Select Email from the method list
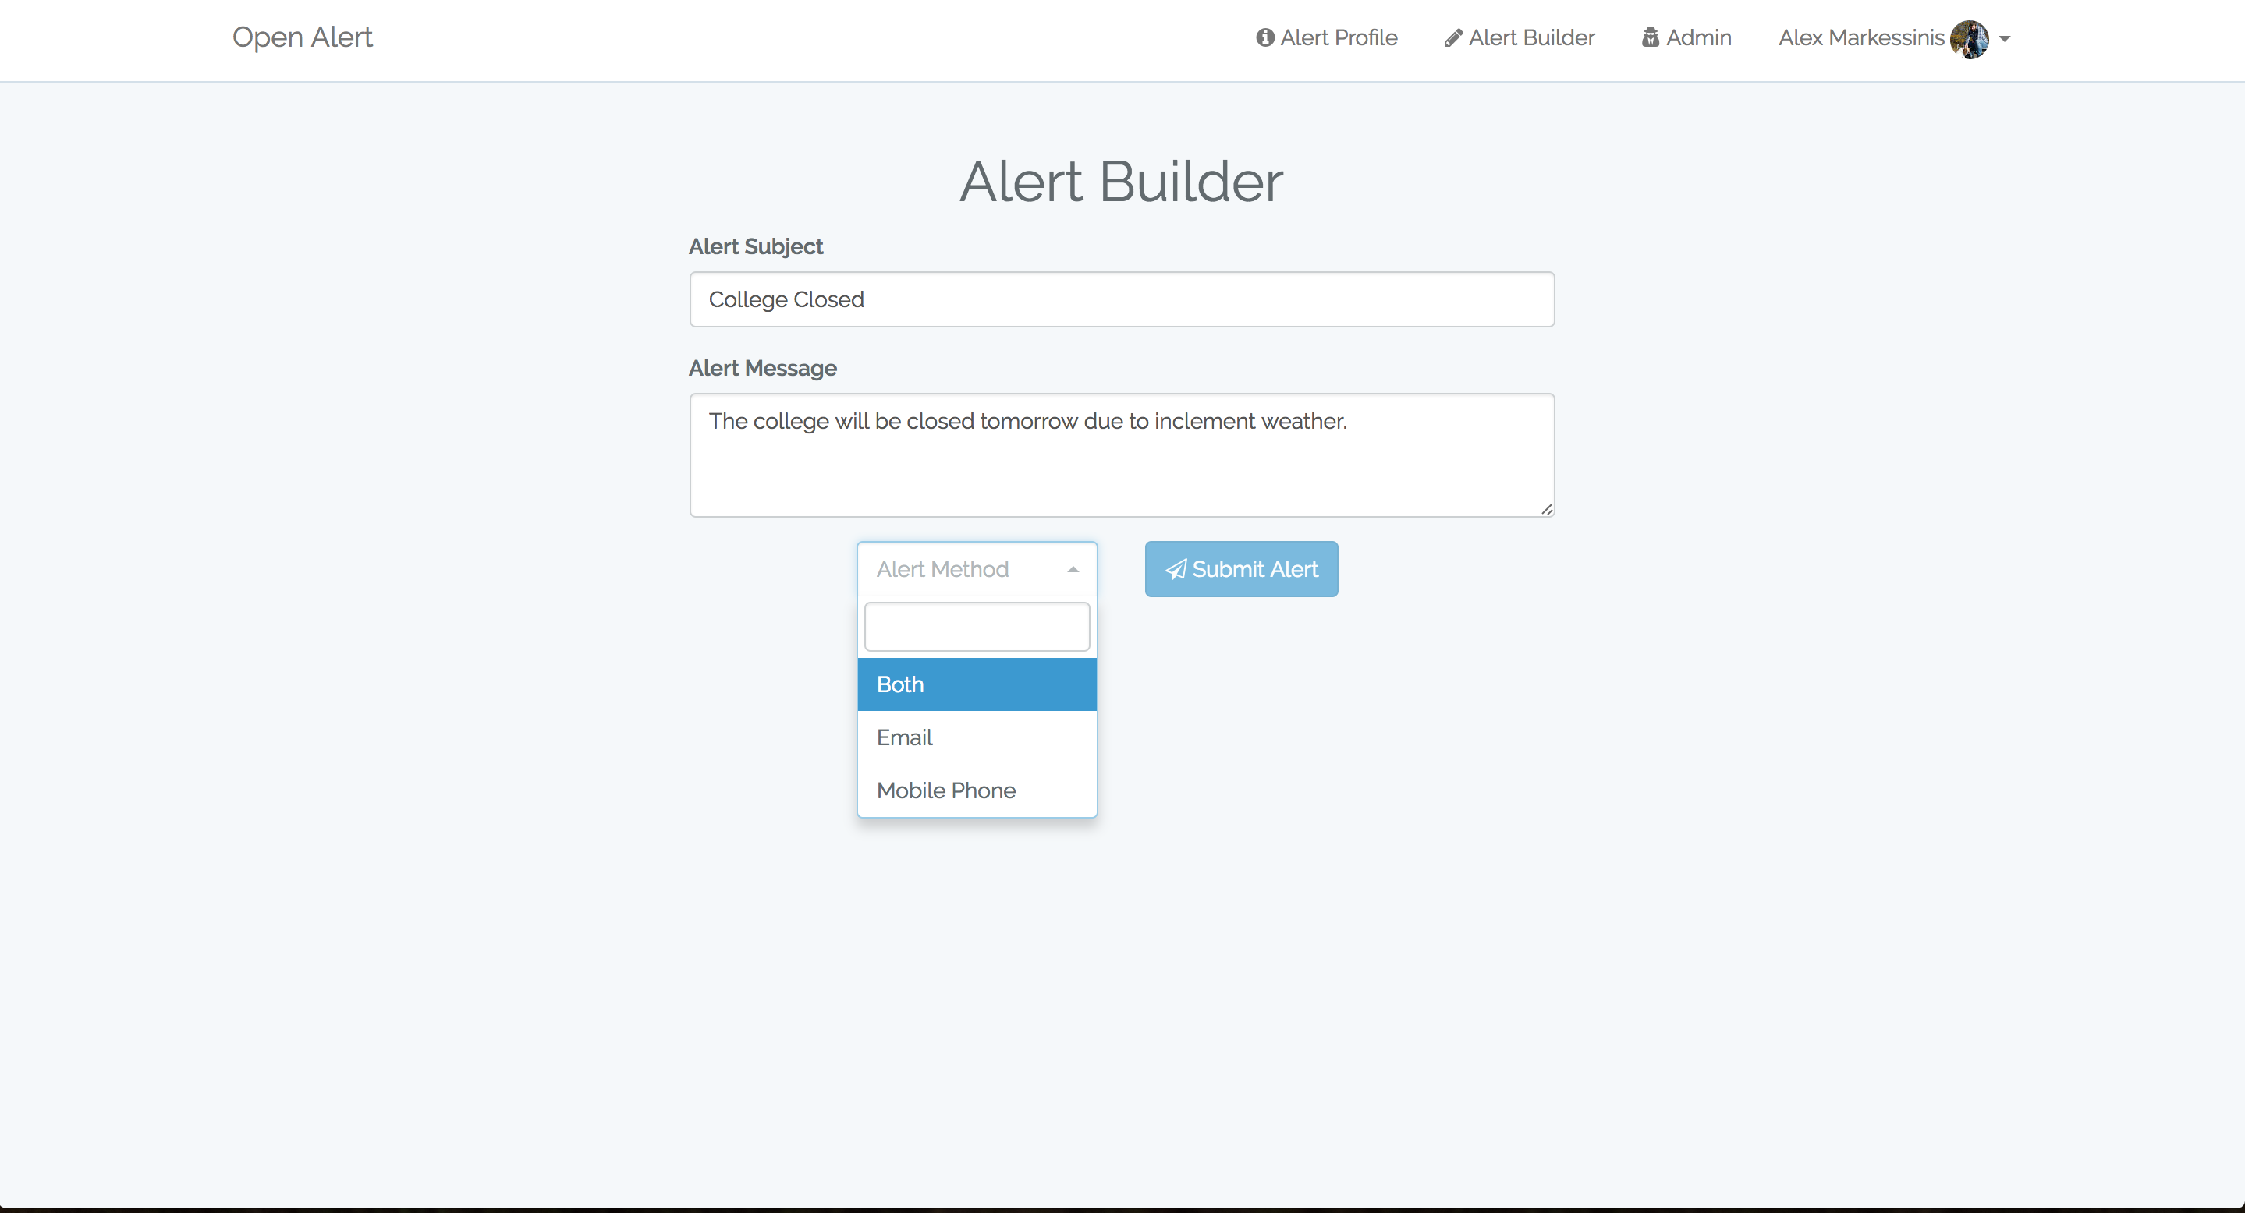Screen dimensions: 2245x1213 [x=976, y=737]
